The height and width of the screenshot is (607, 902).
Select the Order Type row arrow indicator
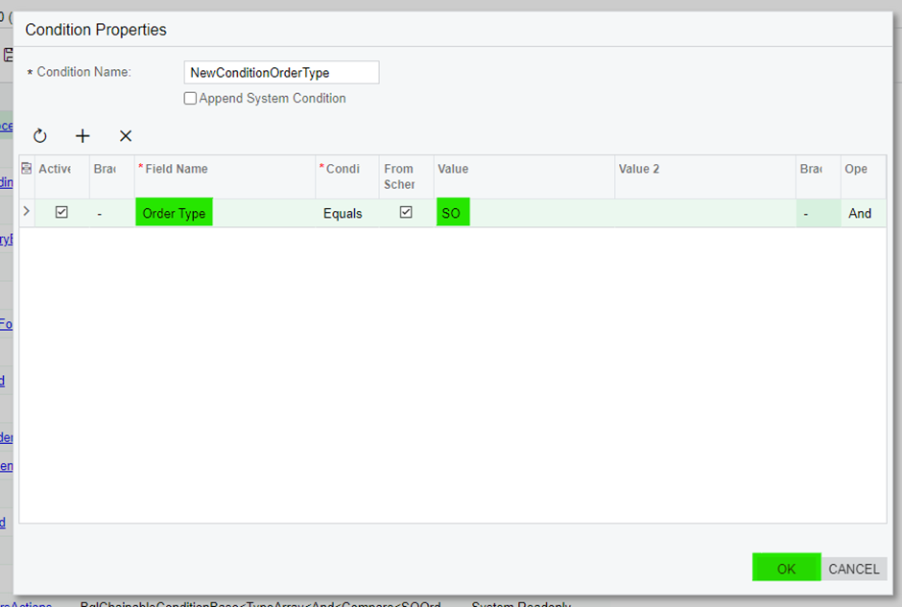(x=26, y=212)
